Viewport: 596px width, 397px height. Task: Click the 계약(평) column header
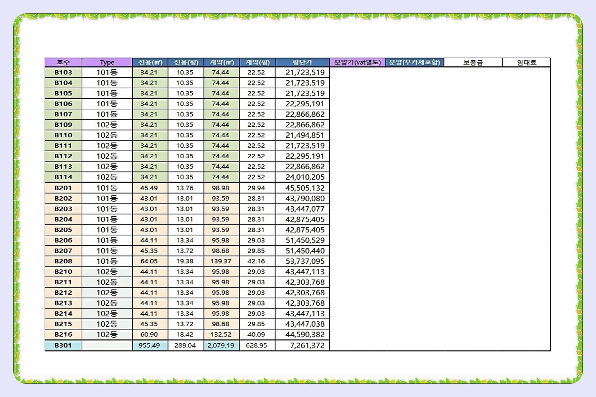pyautogui.click(x=257, y=62)
